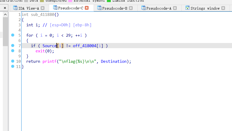Click function name sub_411880

[43, 15]
